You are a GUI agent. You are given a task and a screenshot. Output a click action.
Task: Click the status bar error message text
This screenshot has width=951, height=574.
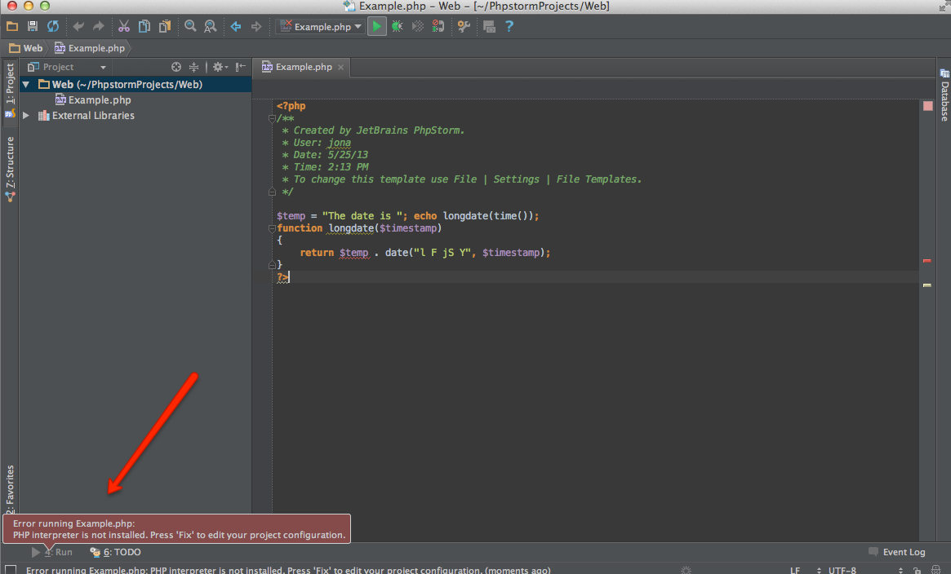pos(288,571)
